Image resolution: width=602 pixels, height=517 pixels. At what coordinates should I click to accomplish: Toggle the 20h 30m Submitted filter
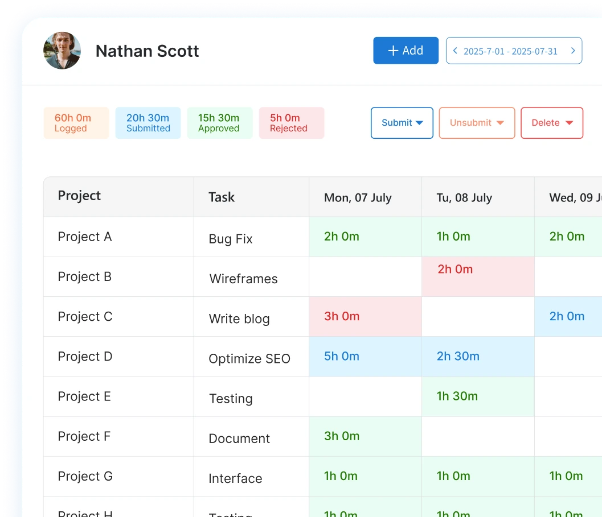148,123
